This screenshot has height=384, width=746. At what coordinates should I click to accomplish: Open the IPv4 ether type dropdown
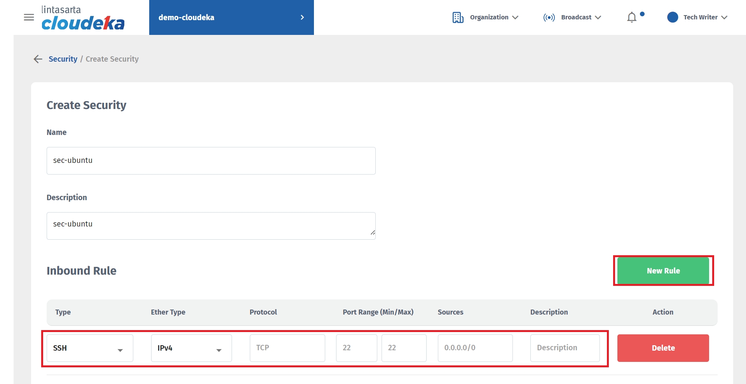(x=191, y=348)
